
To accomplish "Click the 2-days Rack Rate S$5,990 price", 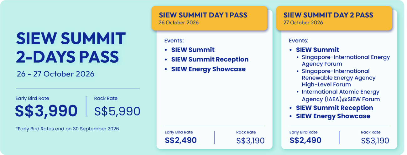I will 117,111.
